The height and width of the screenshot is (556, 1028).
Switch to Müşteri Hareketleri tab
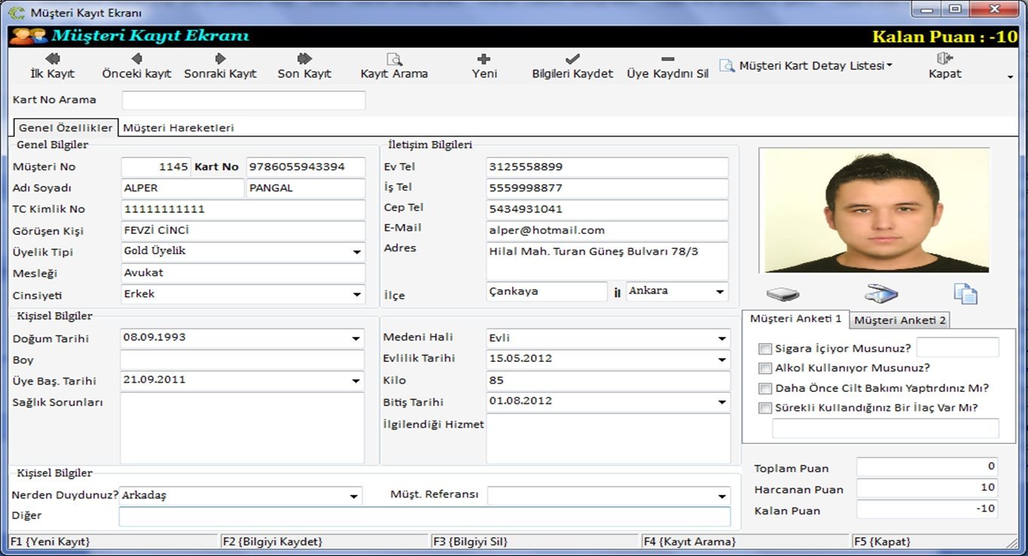pyautogui.click(x=178, y=128)
